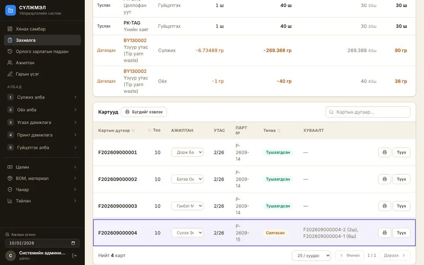Expand the Оёх алба section
The image size is (424, 265).
(42, 110)
